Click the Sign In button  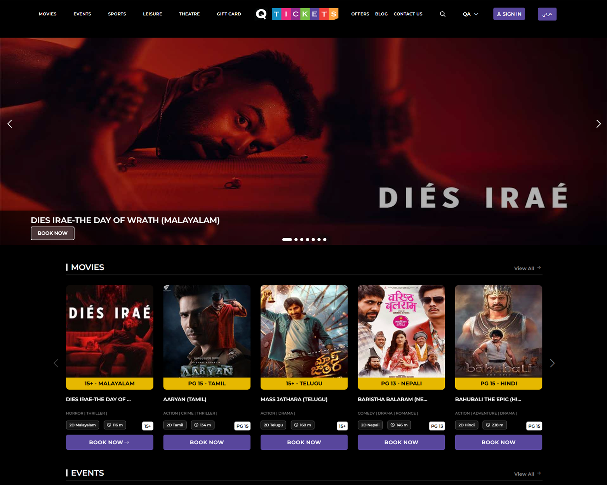coord(509,14)
